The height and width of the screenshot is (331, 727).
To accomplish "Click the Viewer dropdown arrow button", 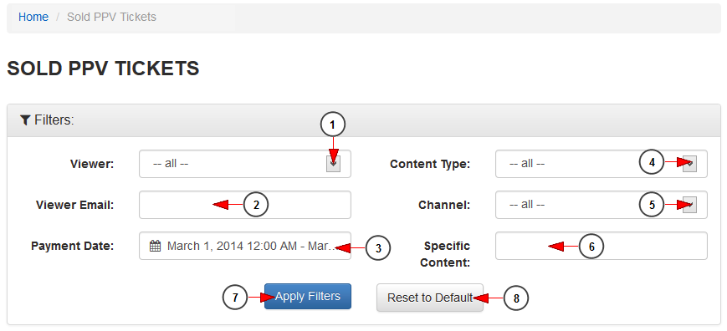I will (x=333, y=164).
